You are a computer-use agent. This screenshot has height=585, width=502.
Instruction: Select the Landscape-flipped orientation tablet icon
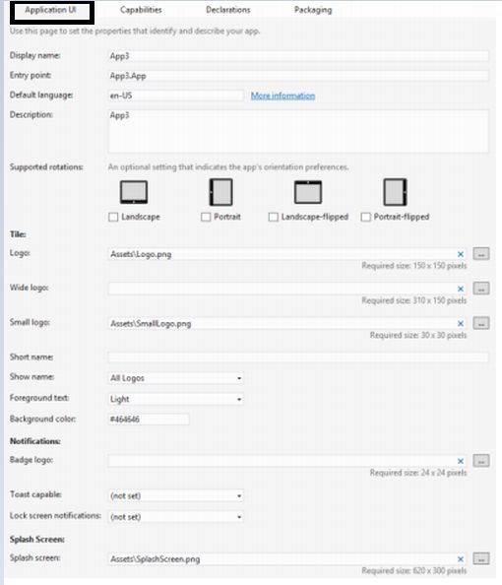(x=308, y=192)
